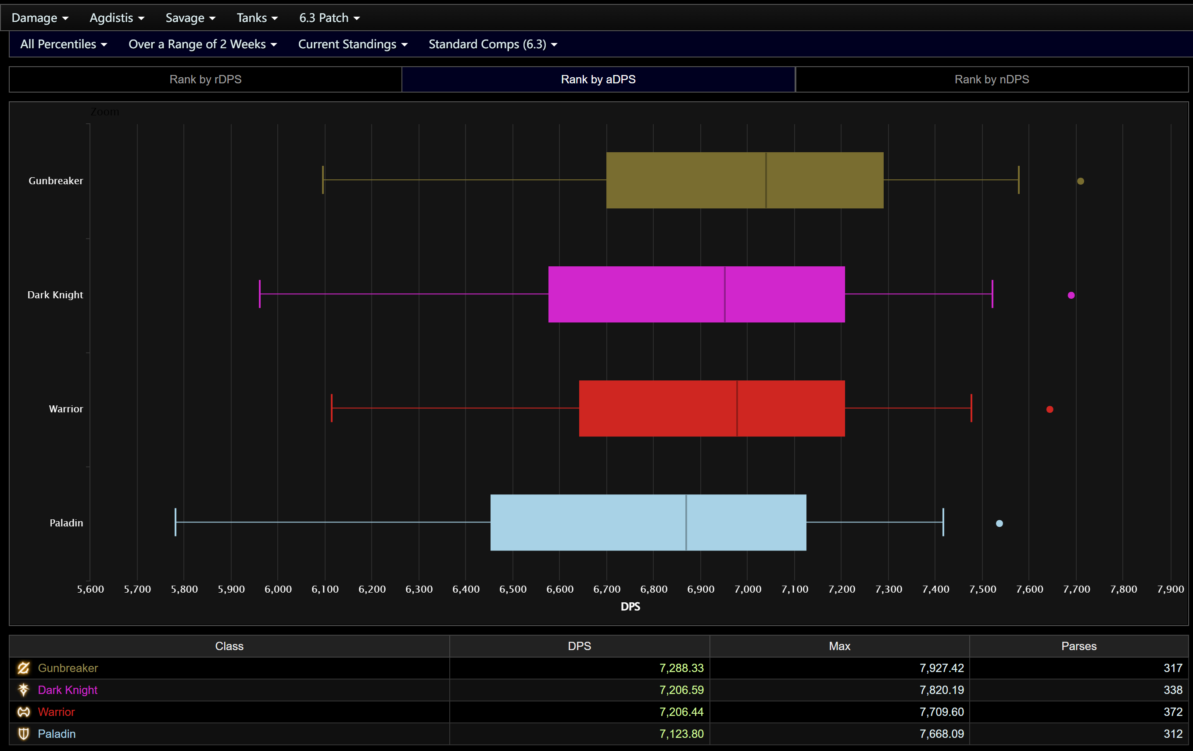Open the All Percentiles dropdown

point(64,44)
